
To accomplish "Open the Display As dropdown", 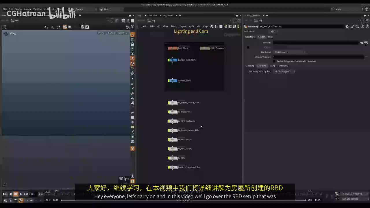I will [x=290, y=52].
